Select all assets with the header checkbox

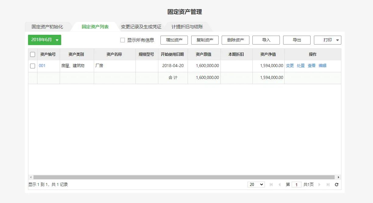coord(33,54)
